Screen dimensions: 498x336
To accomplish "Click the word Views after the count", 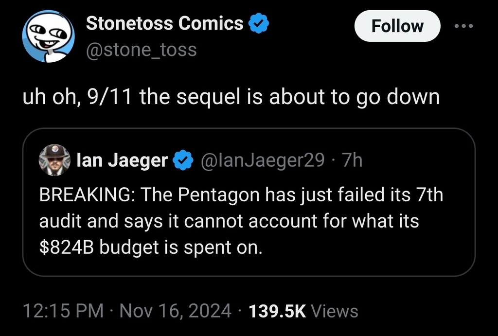I will click(x=334, y=311).
